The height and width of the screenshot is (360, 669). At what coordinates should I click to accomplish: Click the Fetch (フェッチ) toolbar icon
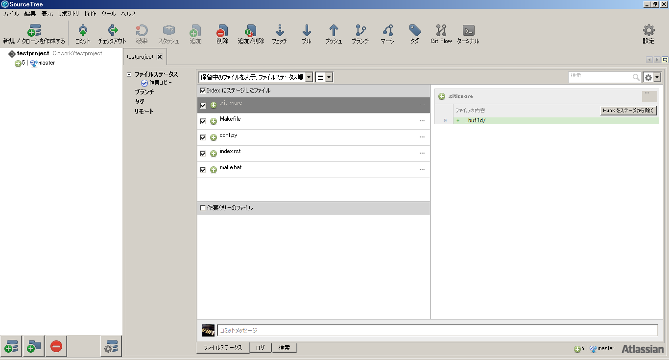click(x=280, y=31)
